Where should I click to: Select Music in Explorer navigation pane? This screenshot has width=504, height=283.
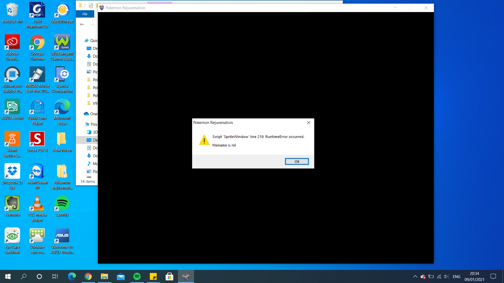click(x=92, y=164)
